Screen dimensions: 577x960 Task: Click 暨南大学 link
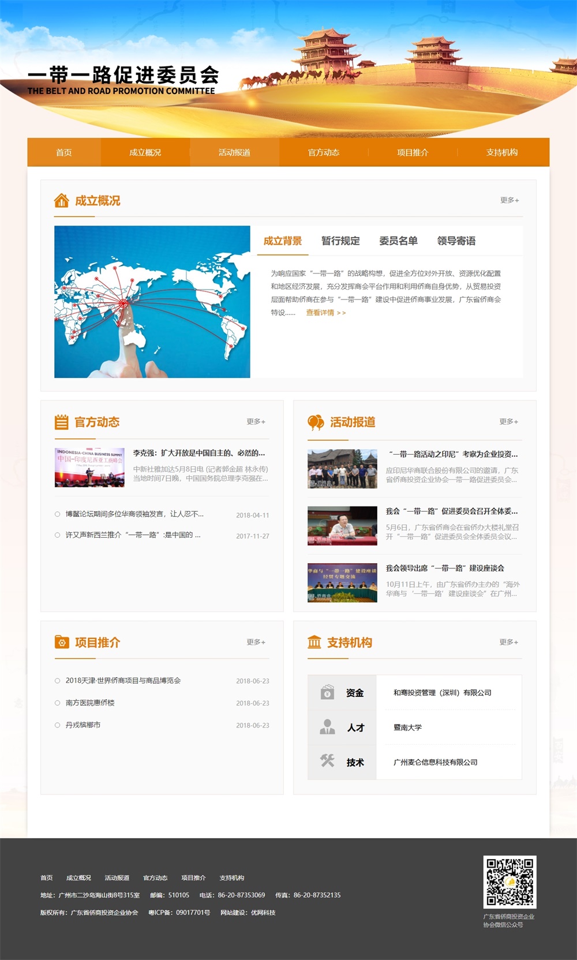(x=408, y=727)
